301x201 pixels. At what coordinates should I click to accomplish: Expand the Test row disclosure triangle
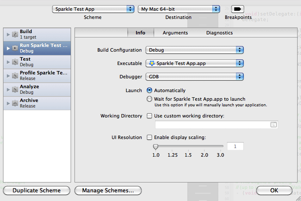(x=8, y=62)
